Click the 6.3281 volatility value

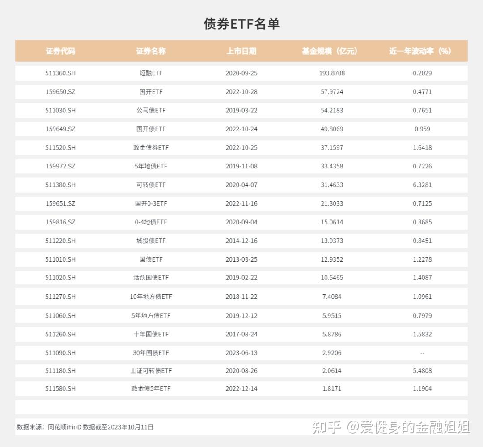[422, 185]
